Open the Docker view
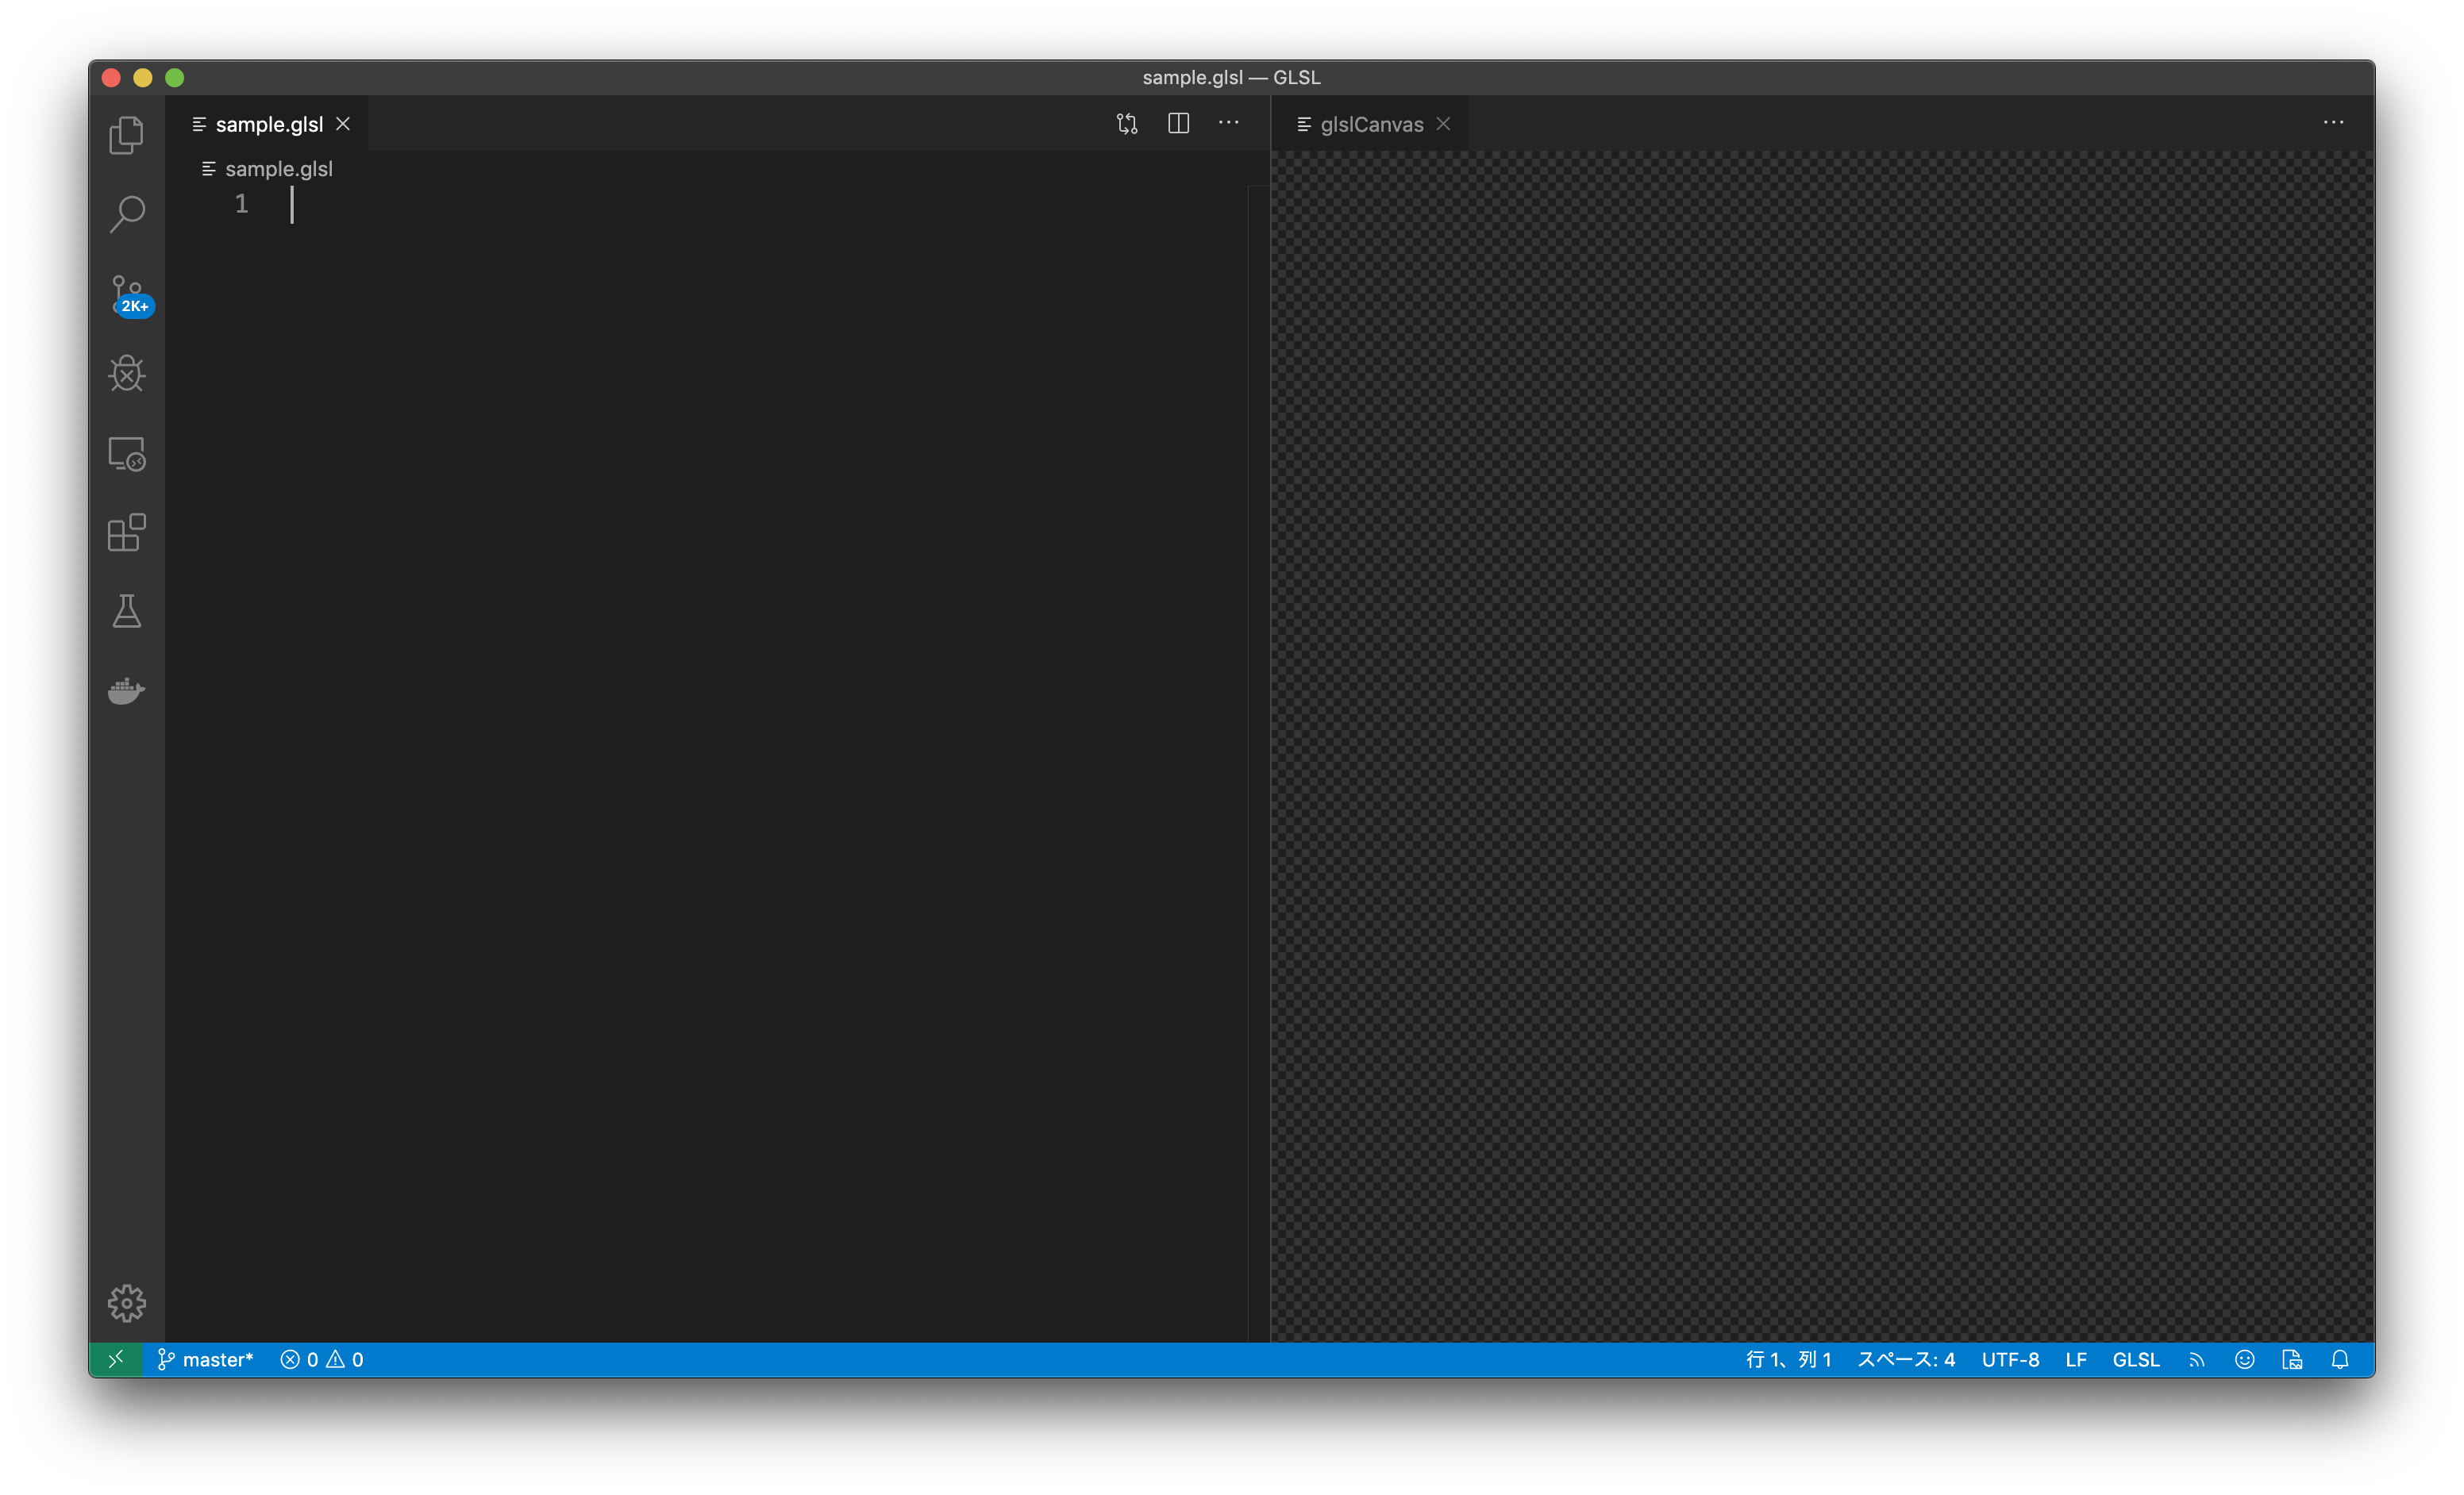Image resolution: width=2464 pixels, height=1495 pixels. point(126,690)
